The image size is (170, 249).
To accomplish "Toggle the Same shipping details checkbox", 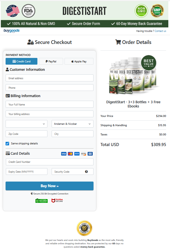I will [x=8, y=144].
